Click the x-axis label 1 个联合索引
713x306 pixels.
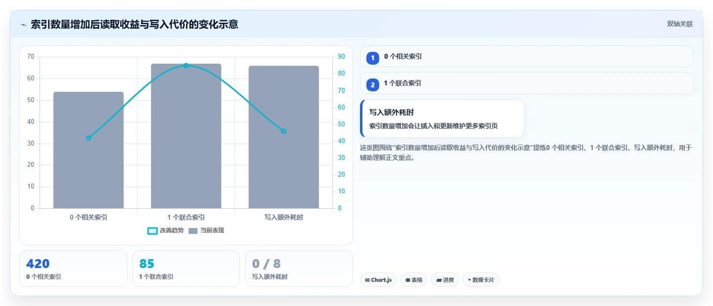click(186, 217)
